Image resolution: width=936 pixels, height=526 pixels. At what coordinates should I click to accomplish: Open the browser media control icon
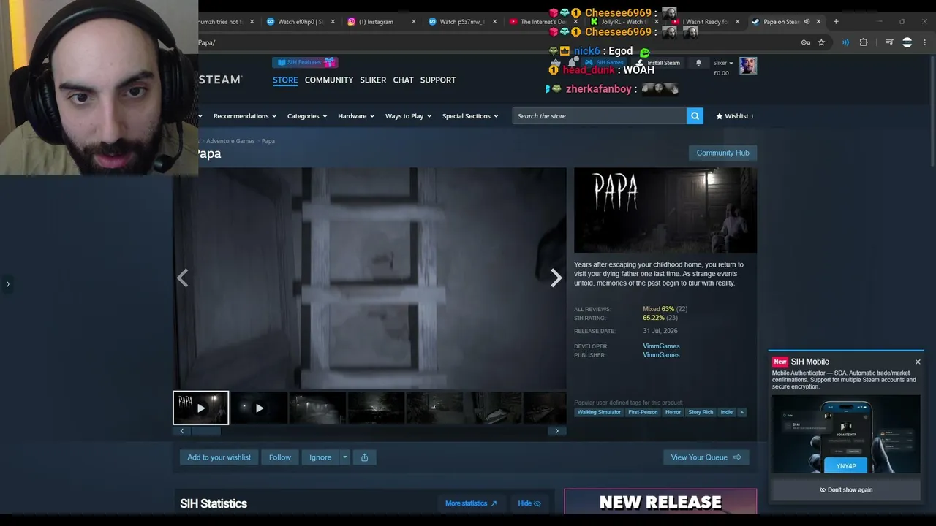pyautogui.click(x=889, y=42)
